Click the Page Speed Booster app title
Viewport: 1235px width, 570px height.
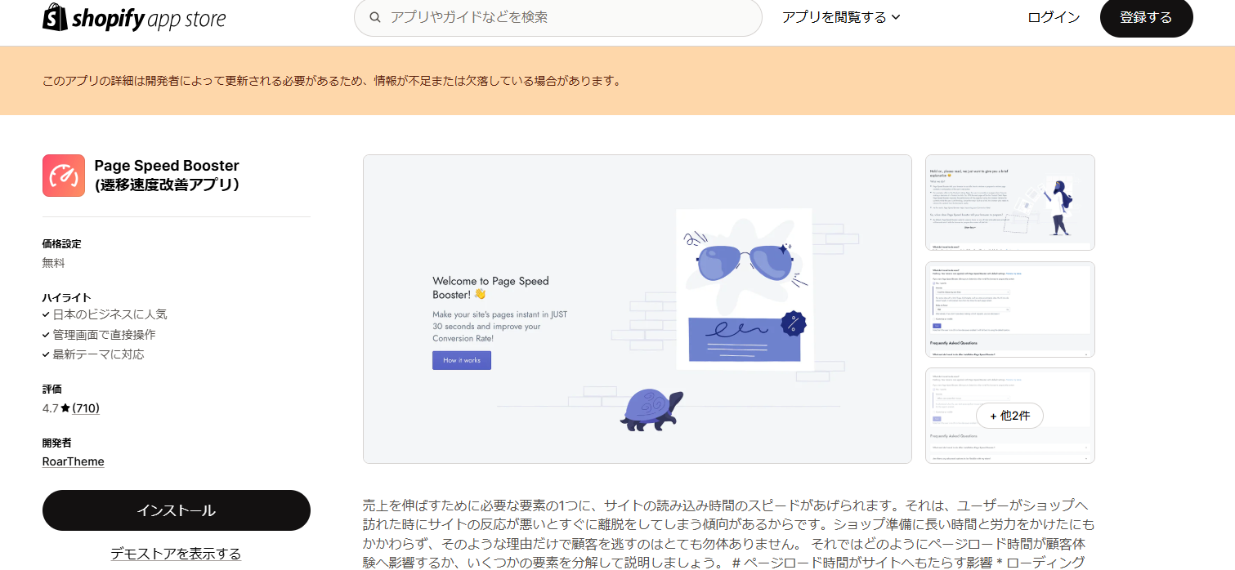tap(169, 175)
